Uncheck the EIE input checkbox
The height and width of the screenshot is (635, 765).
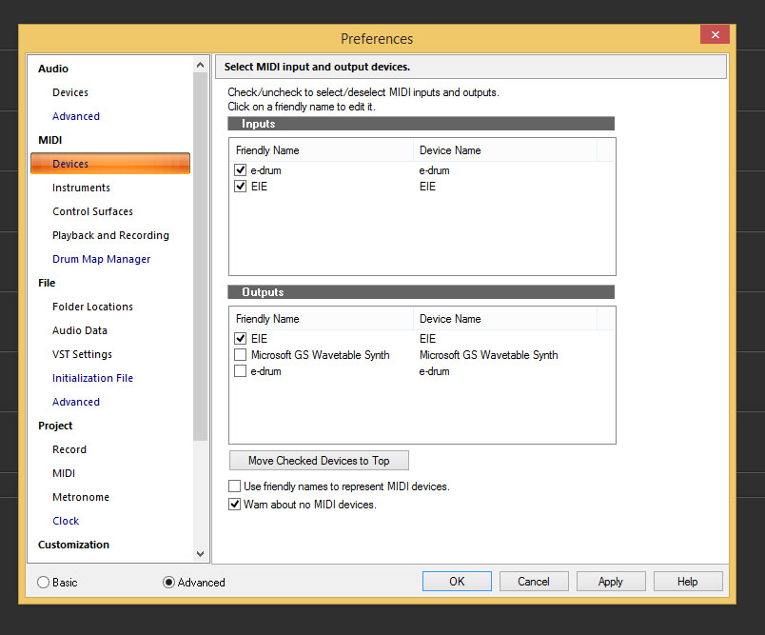pyautogui.click(x=241, y=187)
